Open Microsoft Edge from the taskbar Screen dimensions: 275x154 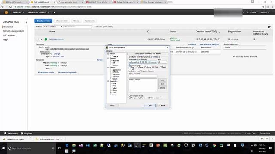pyautogui.click(x=67, y=145)
